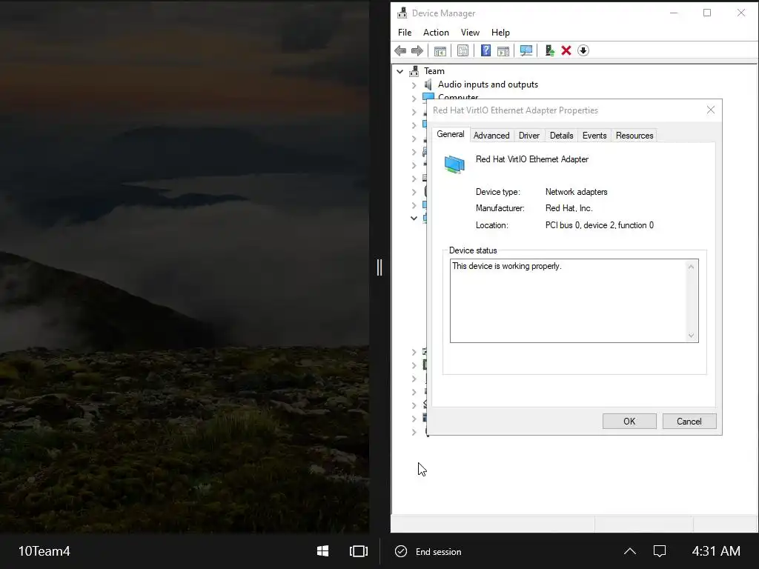
Task: Click the Location label
Action: coord(492,225)
